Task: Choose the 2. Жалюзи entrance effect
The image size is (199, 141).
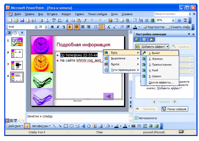Action: point(160,59)
